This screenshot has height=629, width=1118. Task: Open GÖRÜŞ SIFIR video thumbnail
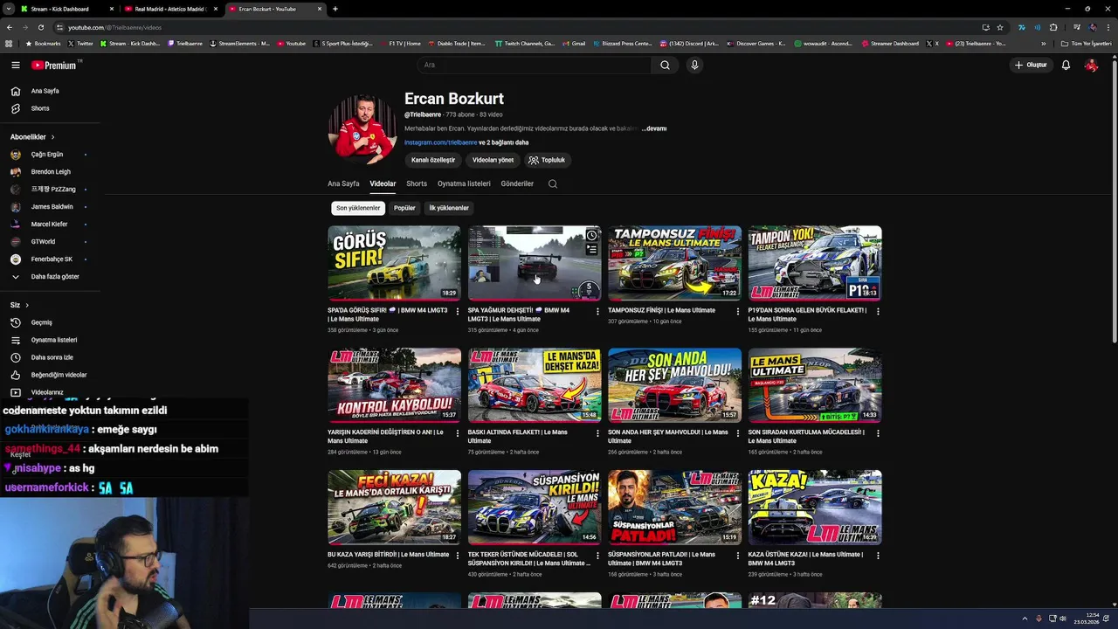point(394,263)
